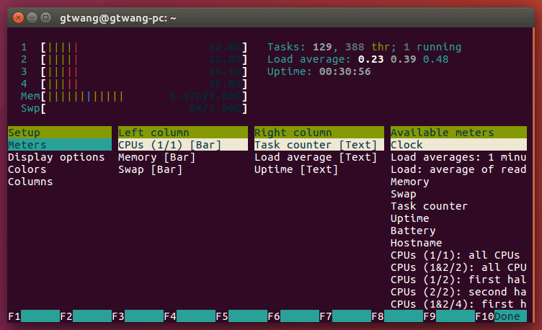Select Load average [Text] meter

point(315,157)
